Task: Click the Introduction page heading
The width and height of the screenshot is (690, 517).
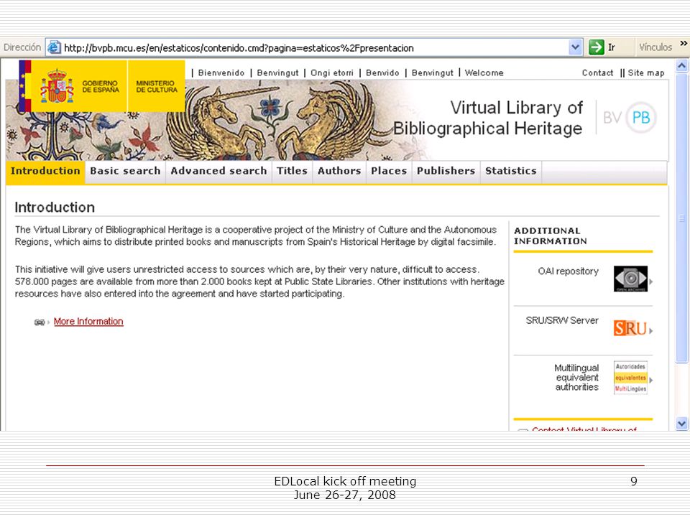Action: point(55,207)
